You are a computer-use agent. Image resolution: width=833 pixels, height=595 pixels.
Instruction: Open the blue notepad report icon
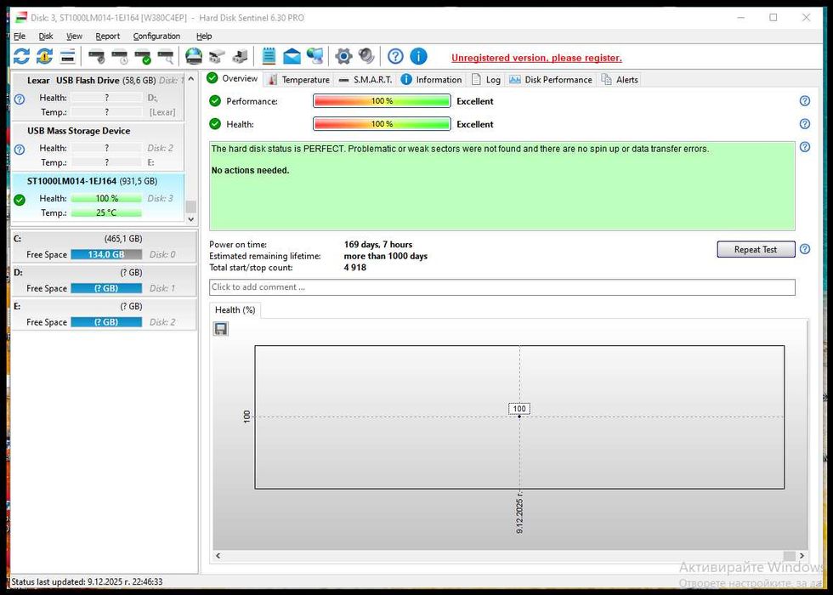tap(269, 56)
